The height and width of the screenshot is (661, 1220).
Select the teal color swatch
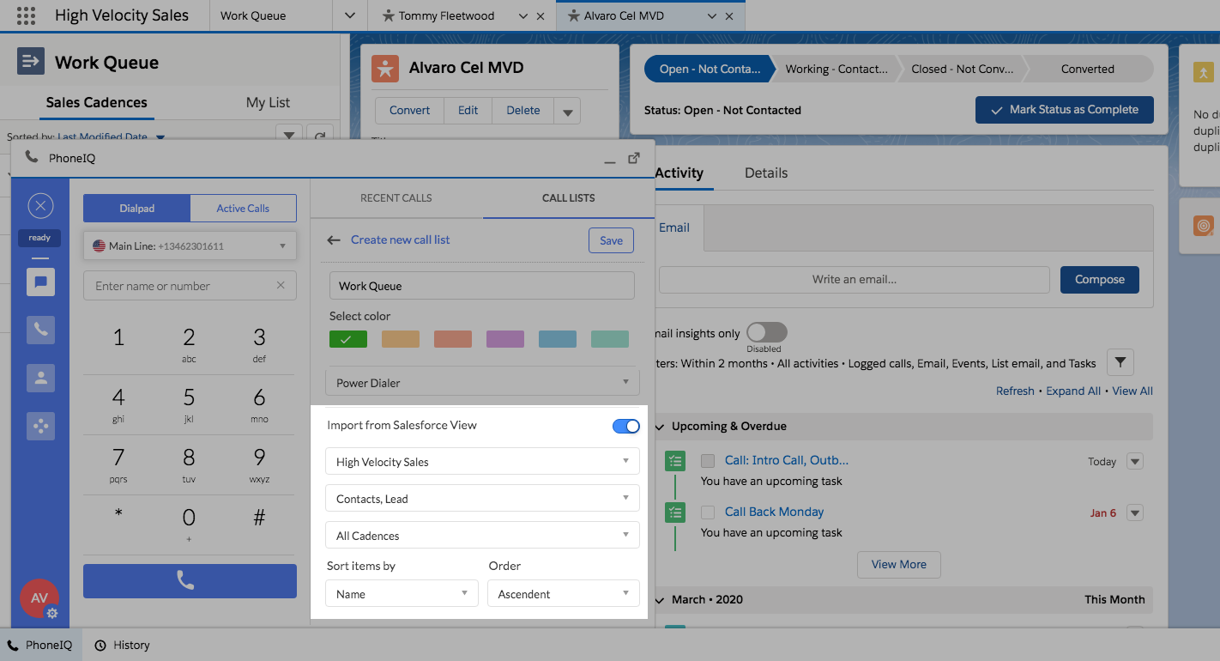610,339
